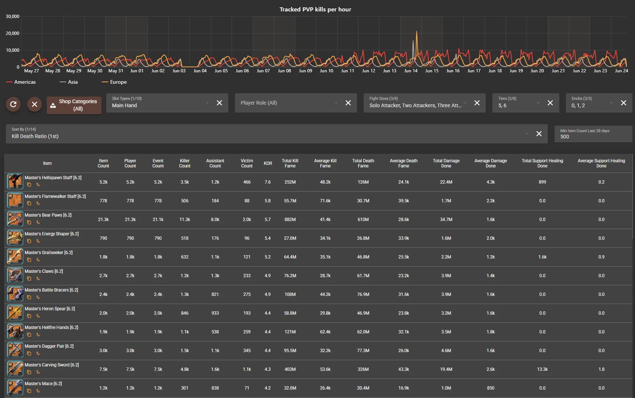
Task: Sort table by KDR column header
Action: pos(268,163)
